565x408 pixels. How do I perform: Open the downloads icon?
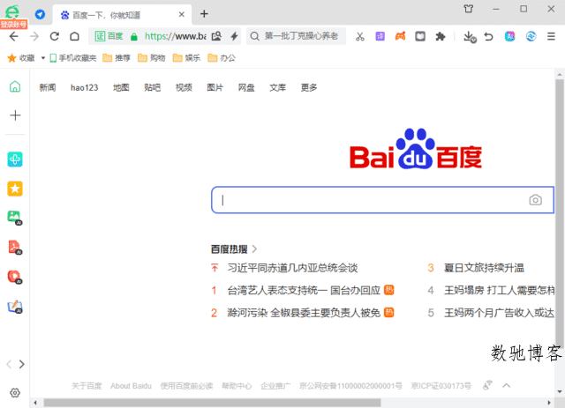(469, 37)
